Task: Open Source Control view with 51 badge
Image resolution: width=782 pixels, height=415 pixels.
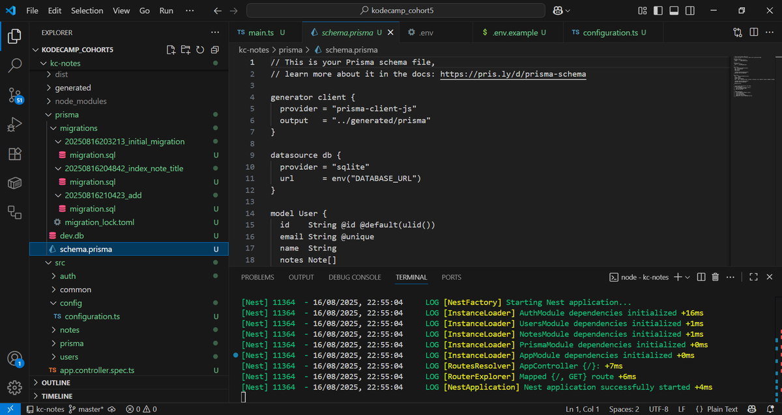Action: pyautogui.click(x=15, y=96)
